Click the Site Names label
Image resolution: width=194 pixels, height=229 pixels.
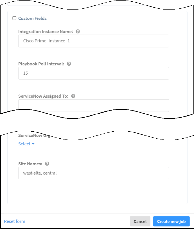pos(30,164)
